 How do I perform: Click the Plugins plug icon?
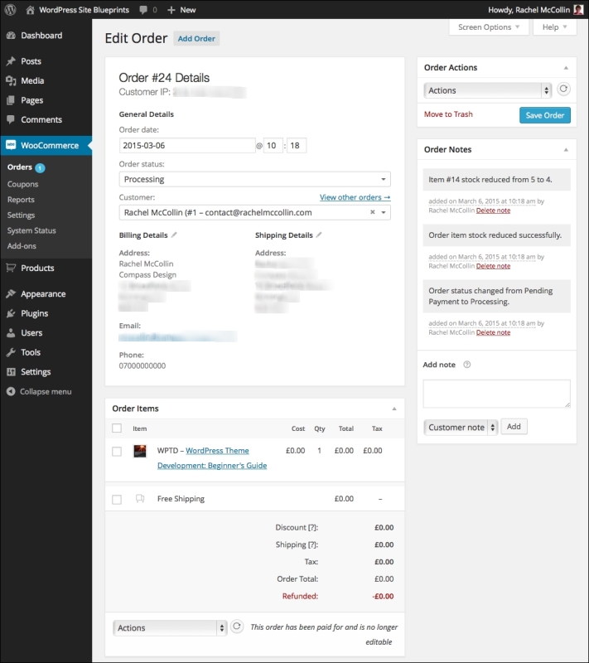click(11, 313)
